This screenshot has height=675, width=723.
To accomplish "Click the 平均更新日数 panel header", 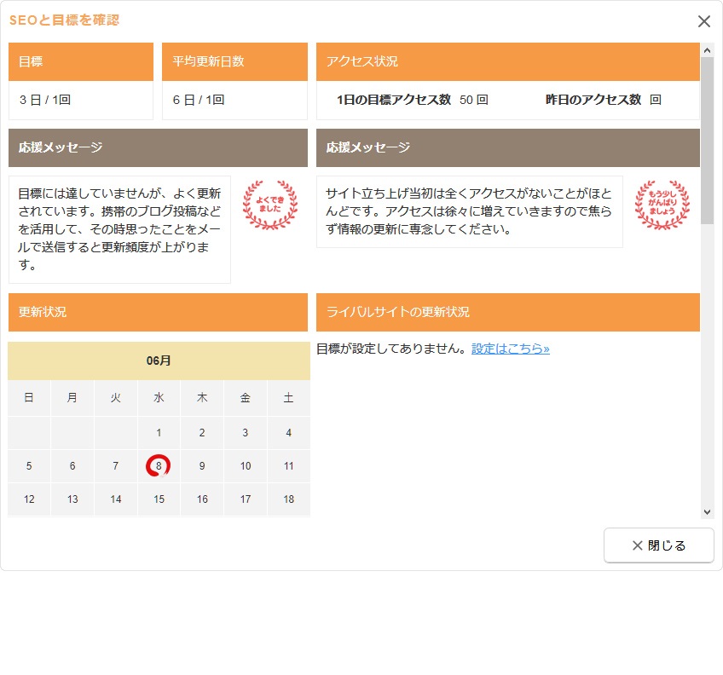I will click(234, 61).
